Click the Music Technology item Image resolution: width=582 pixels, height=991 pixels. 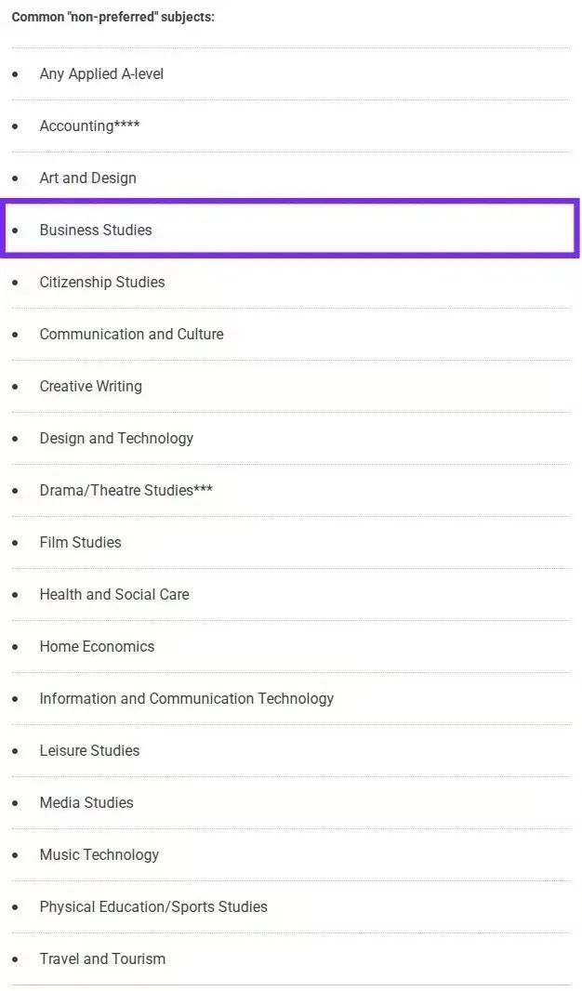99,854
